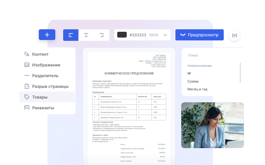Click the Разделитель line icon
The image size is (265, 165).
tap(27, 75)
